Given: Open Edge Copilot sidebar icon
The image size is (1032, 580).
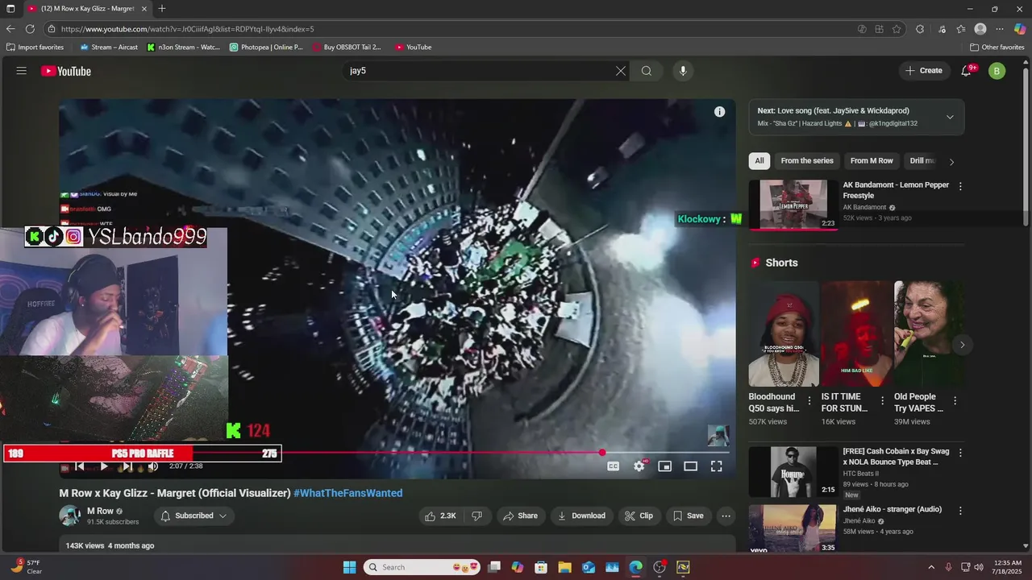Looking at the screenshot, I should (1019, 29).
